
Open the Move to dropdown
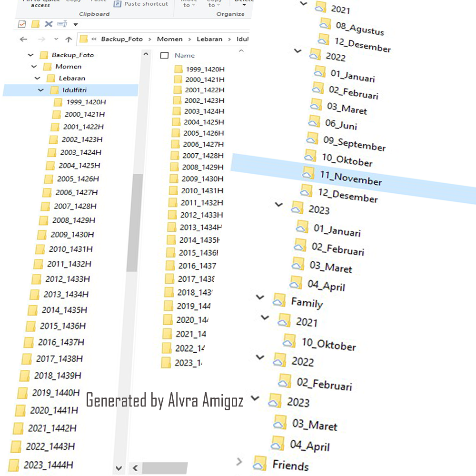[x=189, y=4]
